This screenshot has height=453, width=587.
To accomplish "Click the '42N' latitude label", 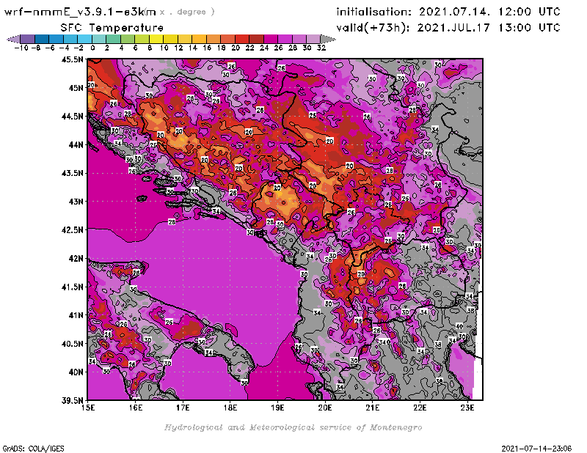I will [x=76, y=258].
